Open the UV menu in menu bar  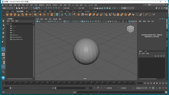(x=73, y=5)
